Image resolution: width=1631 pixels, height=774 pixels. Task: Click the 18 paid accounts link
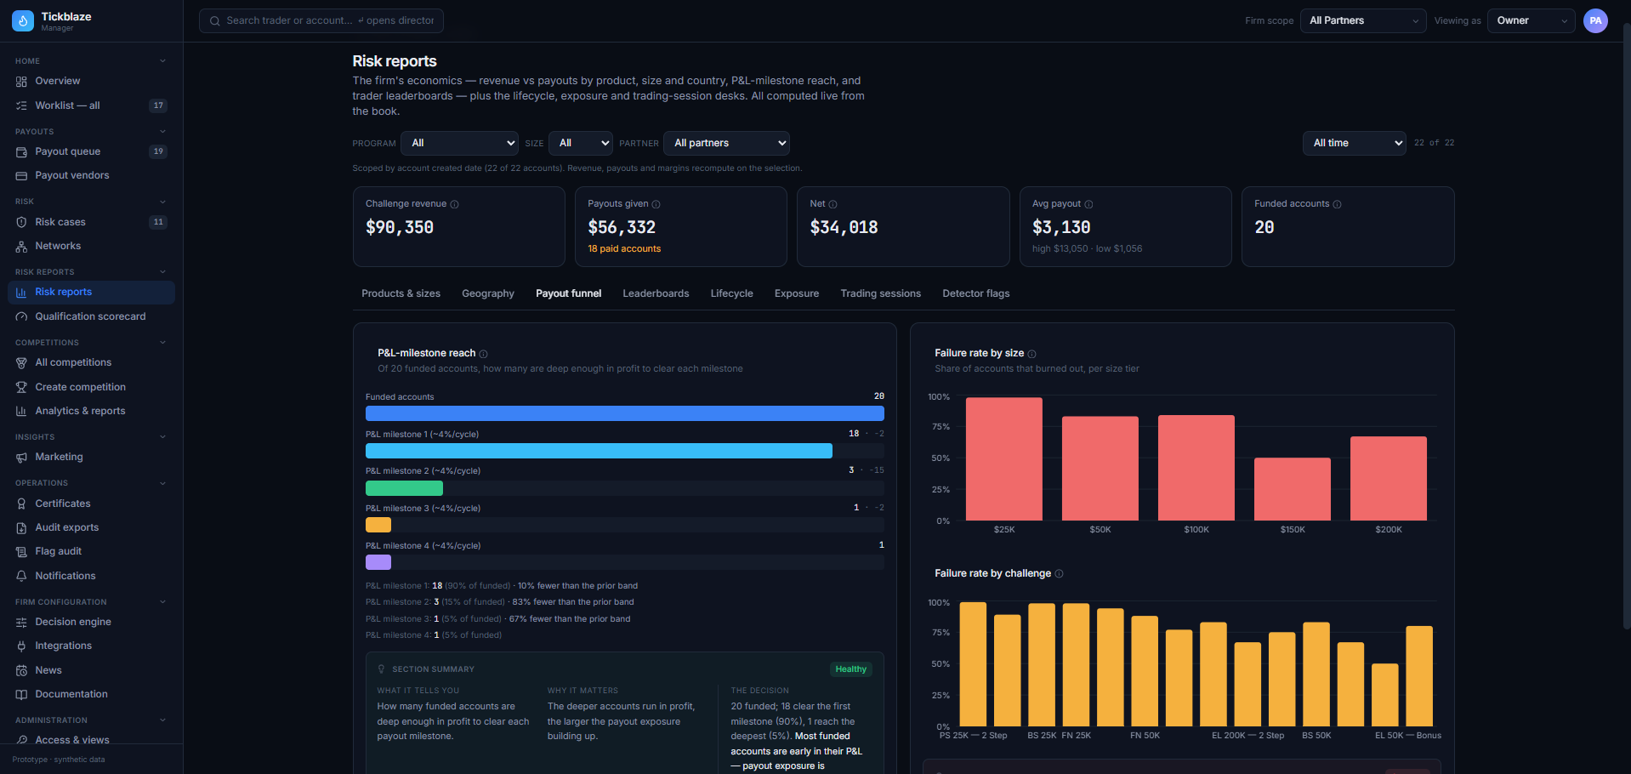(x=624, y=249)
